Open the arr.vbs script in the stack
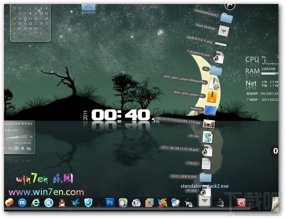Screen dimensions: 285x218 pos(207,137)
